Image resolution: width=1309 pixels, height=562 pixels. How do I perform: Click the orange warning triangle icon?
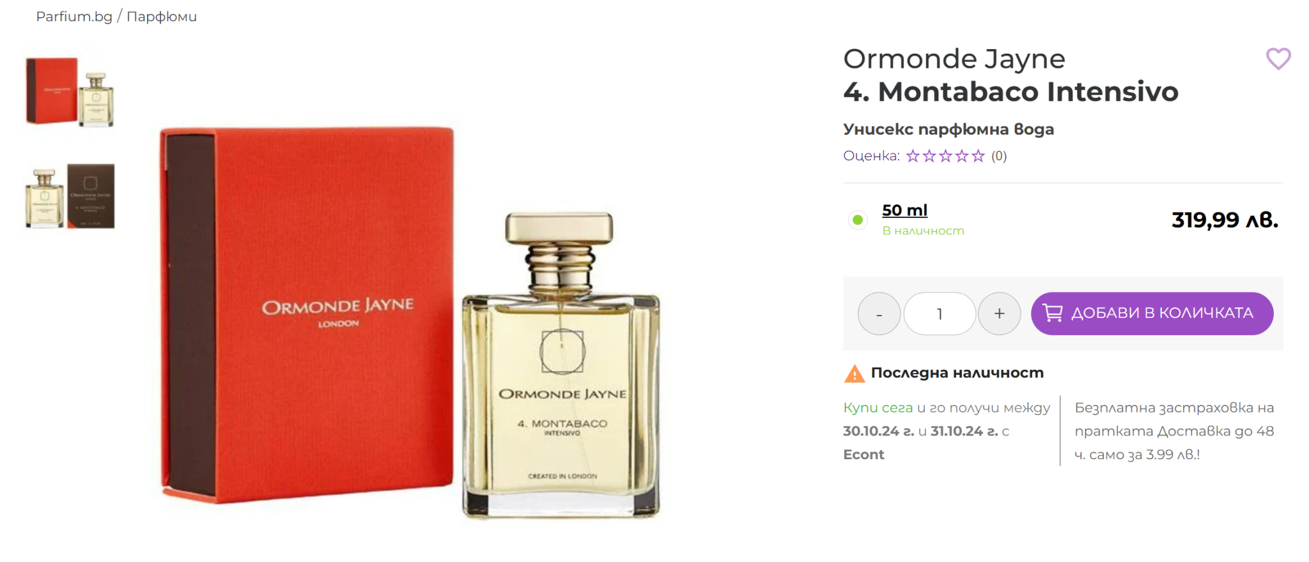click(x=854, y=373)
